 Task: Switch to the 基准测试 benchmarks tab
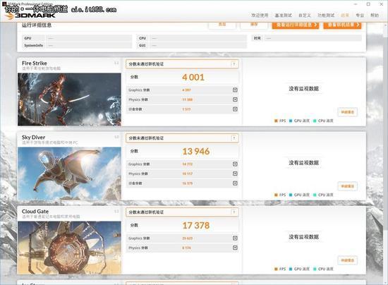[x=284, y=16]
